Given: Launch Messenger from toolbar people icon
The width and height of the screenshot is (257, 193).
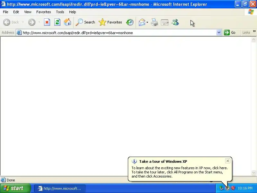Looking at the screenshot, I should [x=175, y=22].
